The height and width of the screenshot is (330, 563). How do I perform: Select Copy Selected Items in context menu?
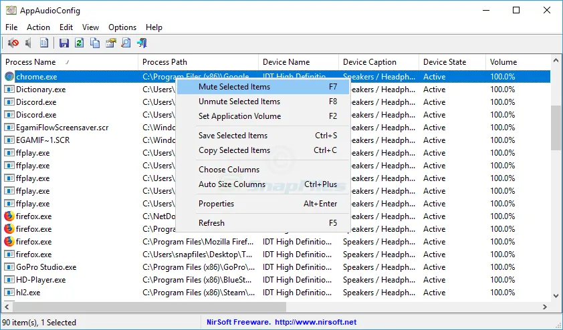[x=263, y=150]
